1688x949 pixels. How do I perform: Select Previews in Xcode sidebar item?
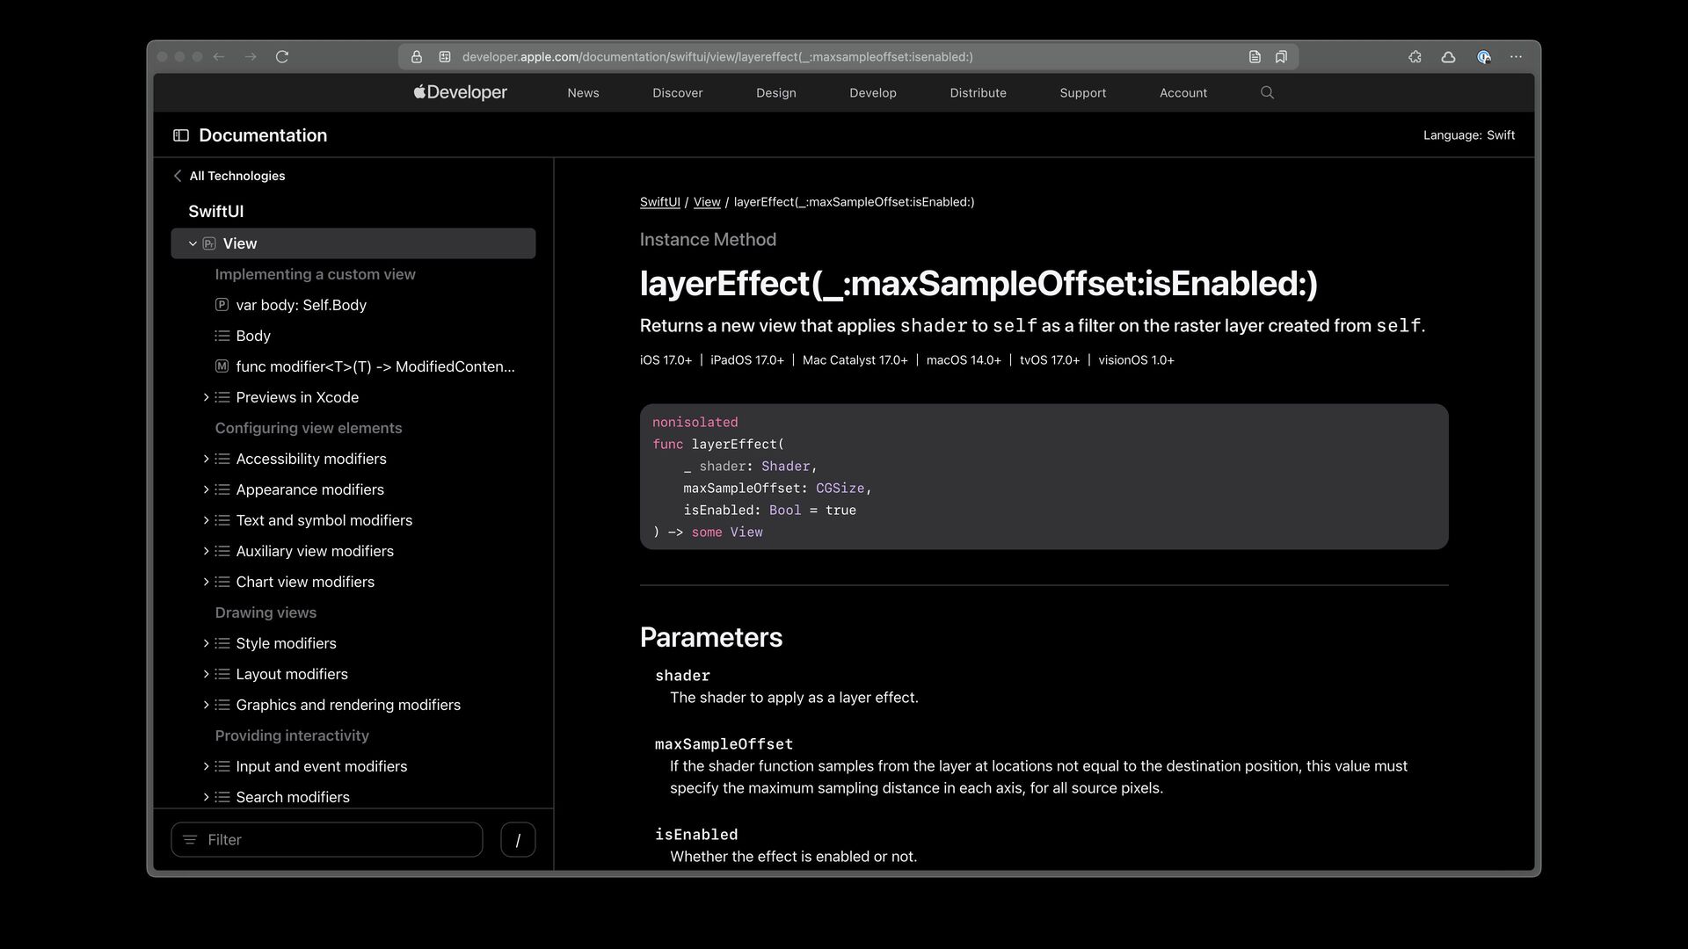[297, 397]
